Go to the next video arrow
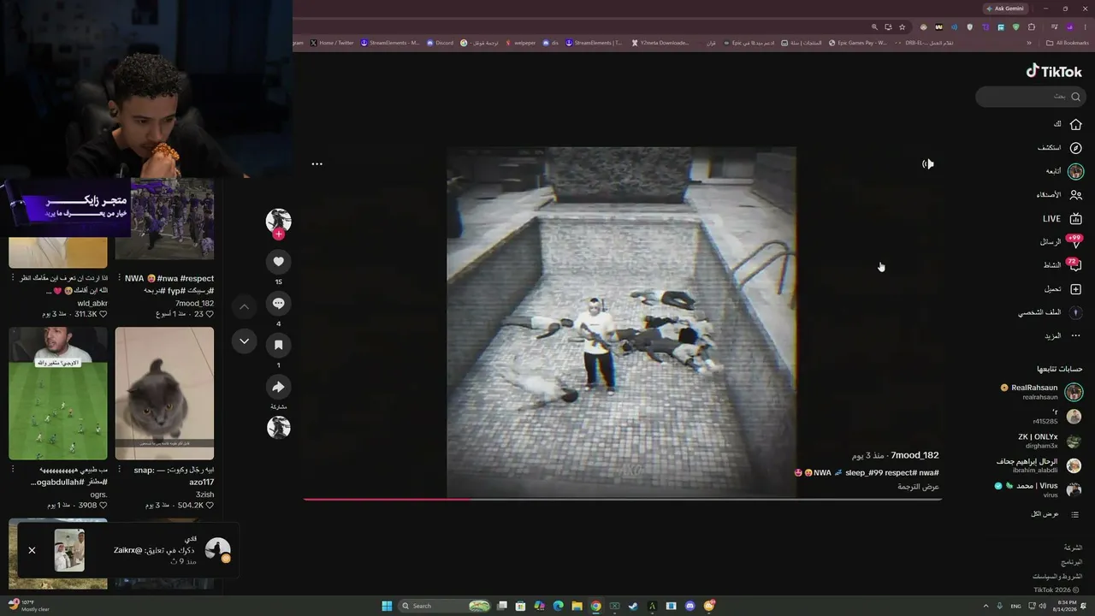 click(244, 341)
